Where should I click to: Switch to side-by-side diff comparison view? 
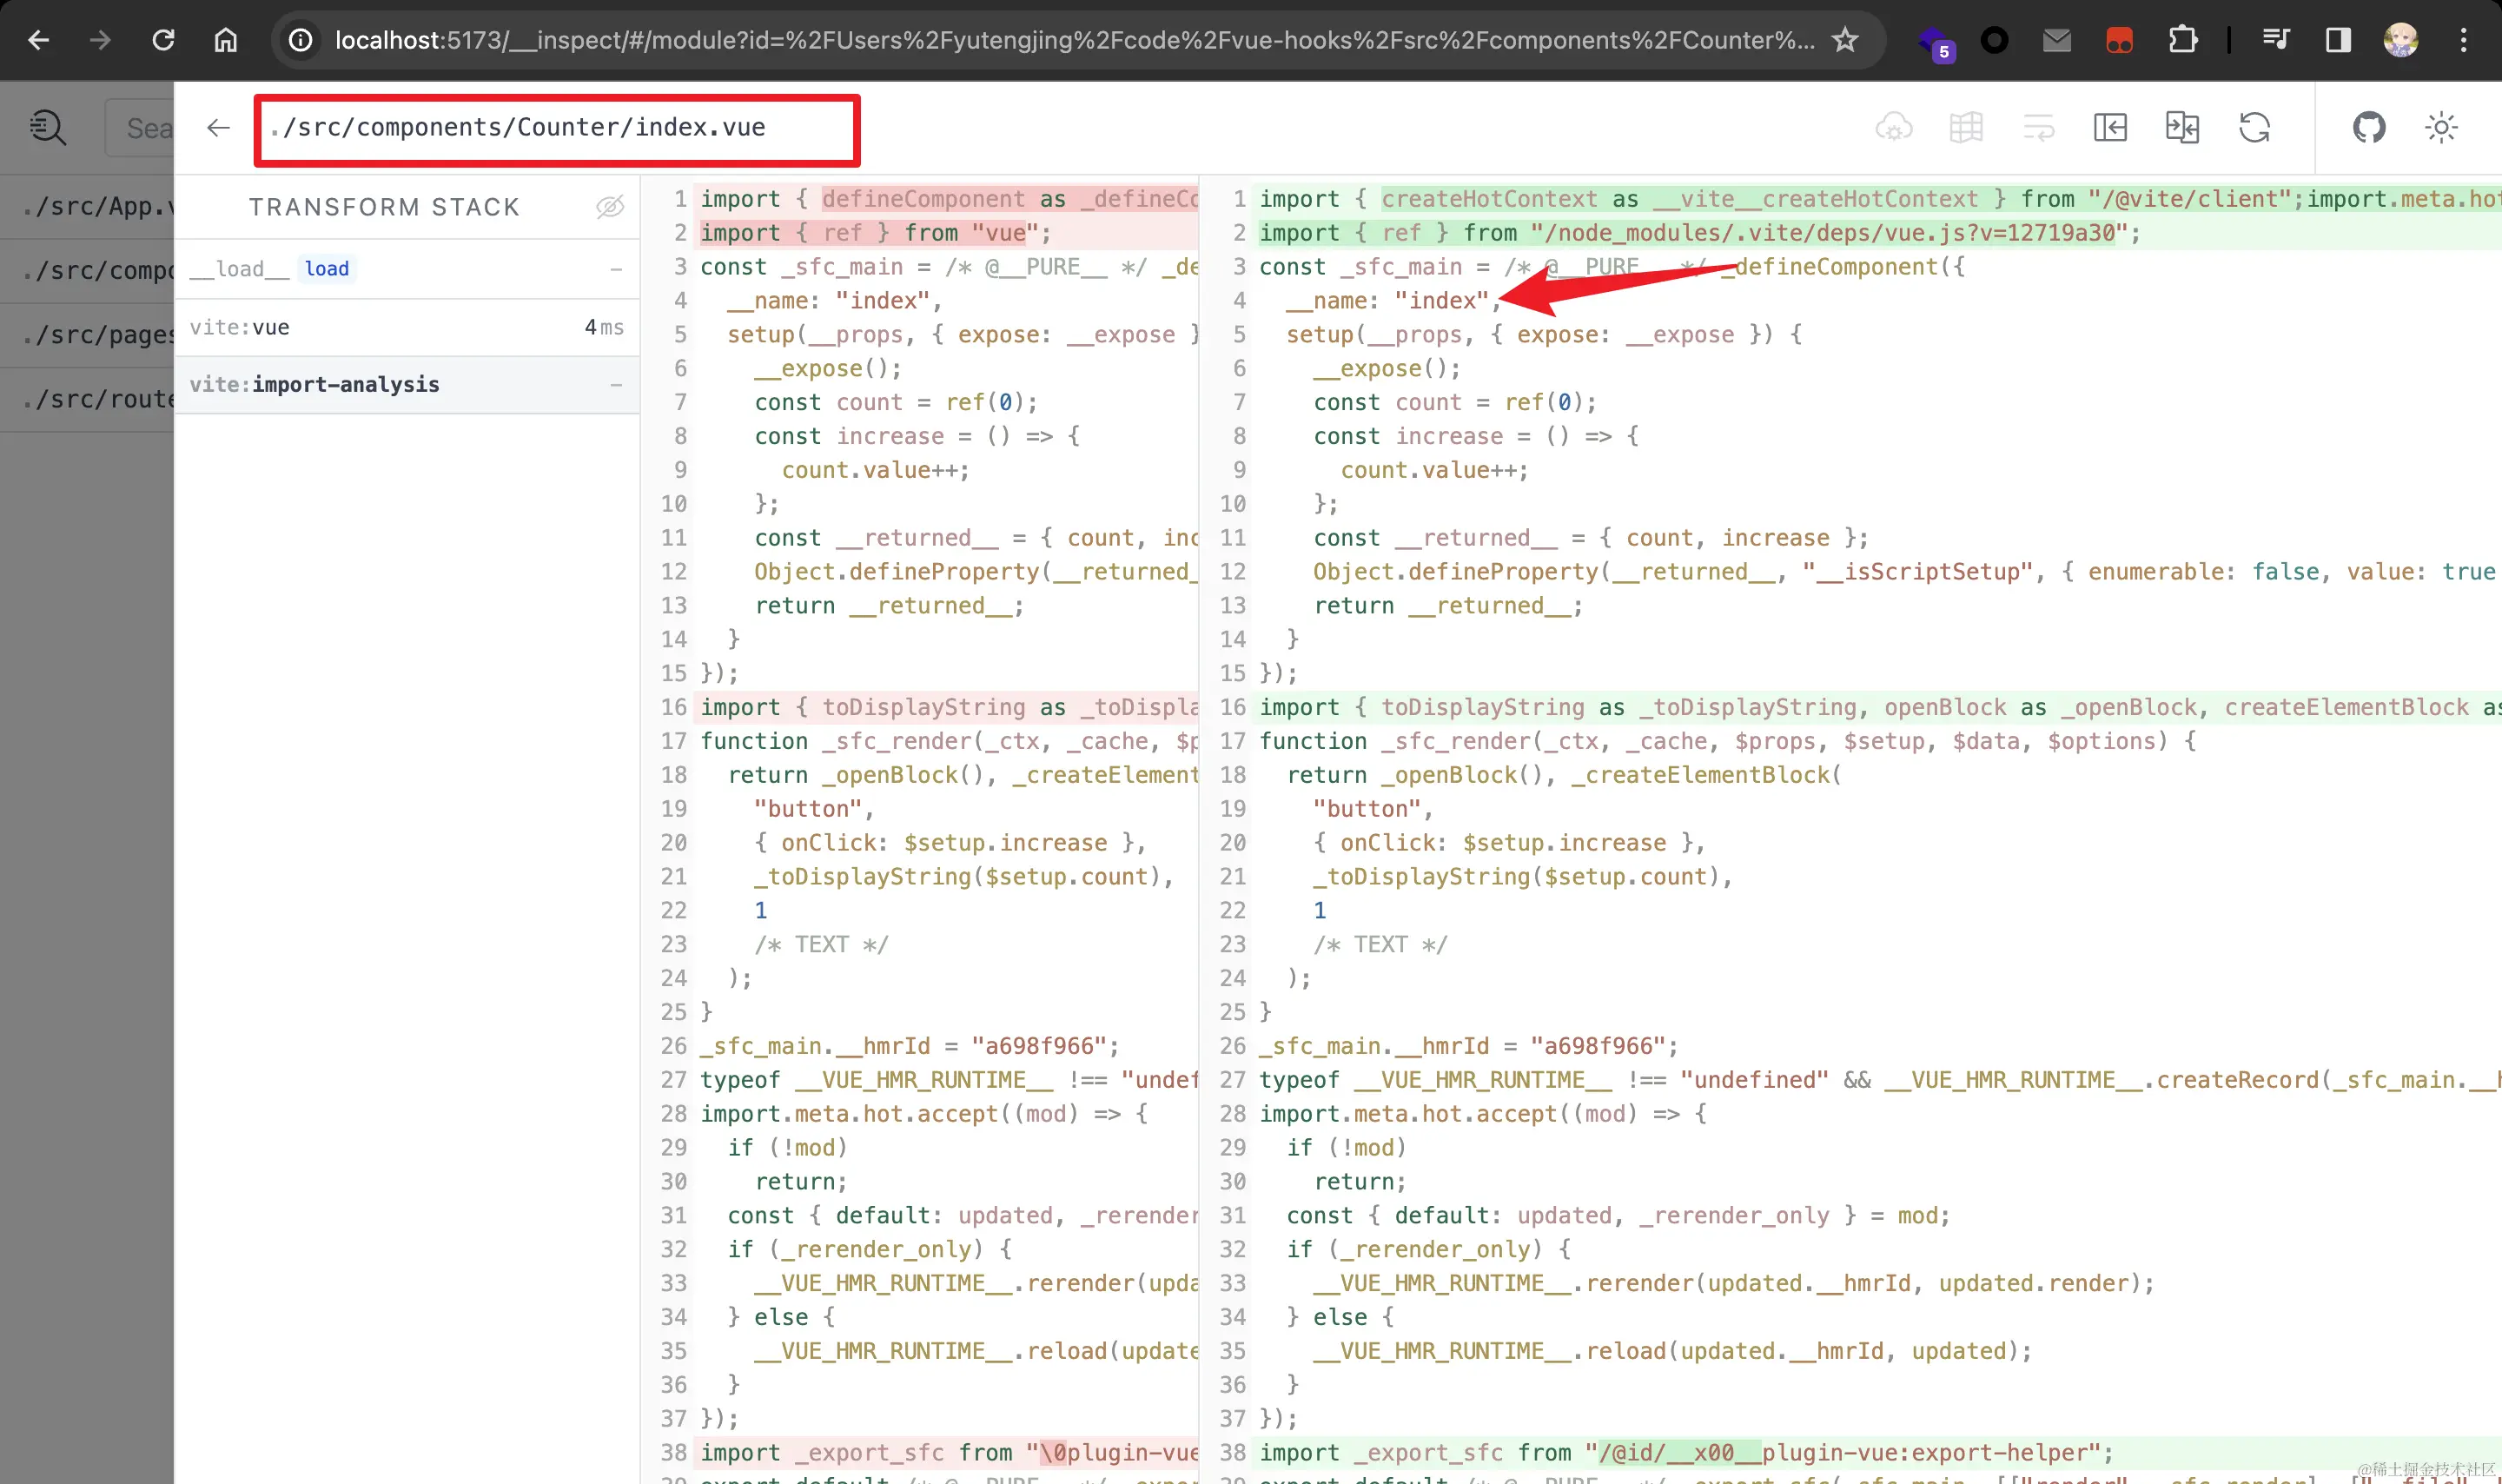(x=2183, y=127)
